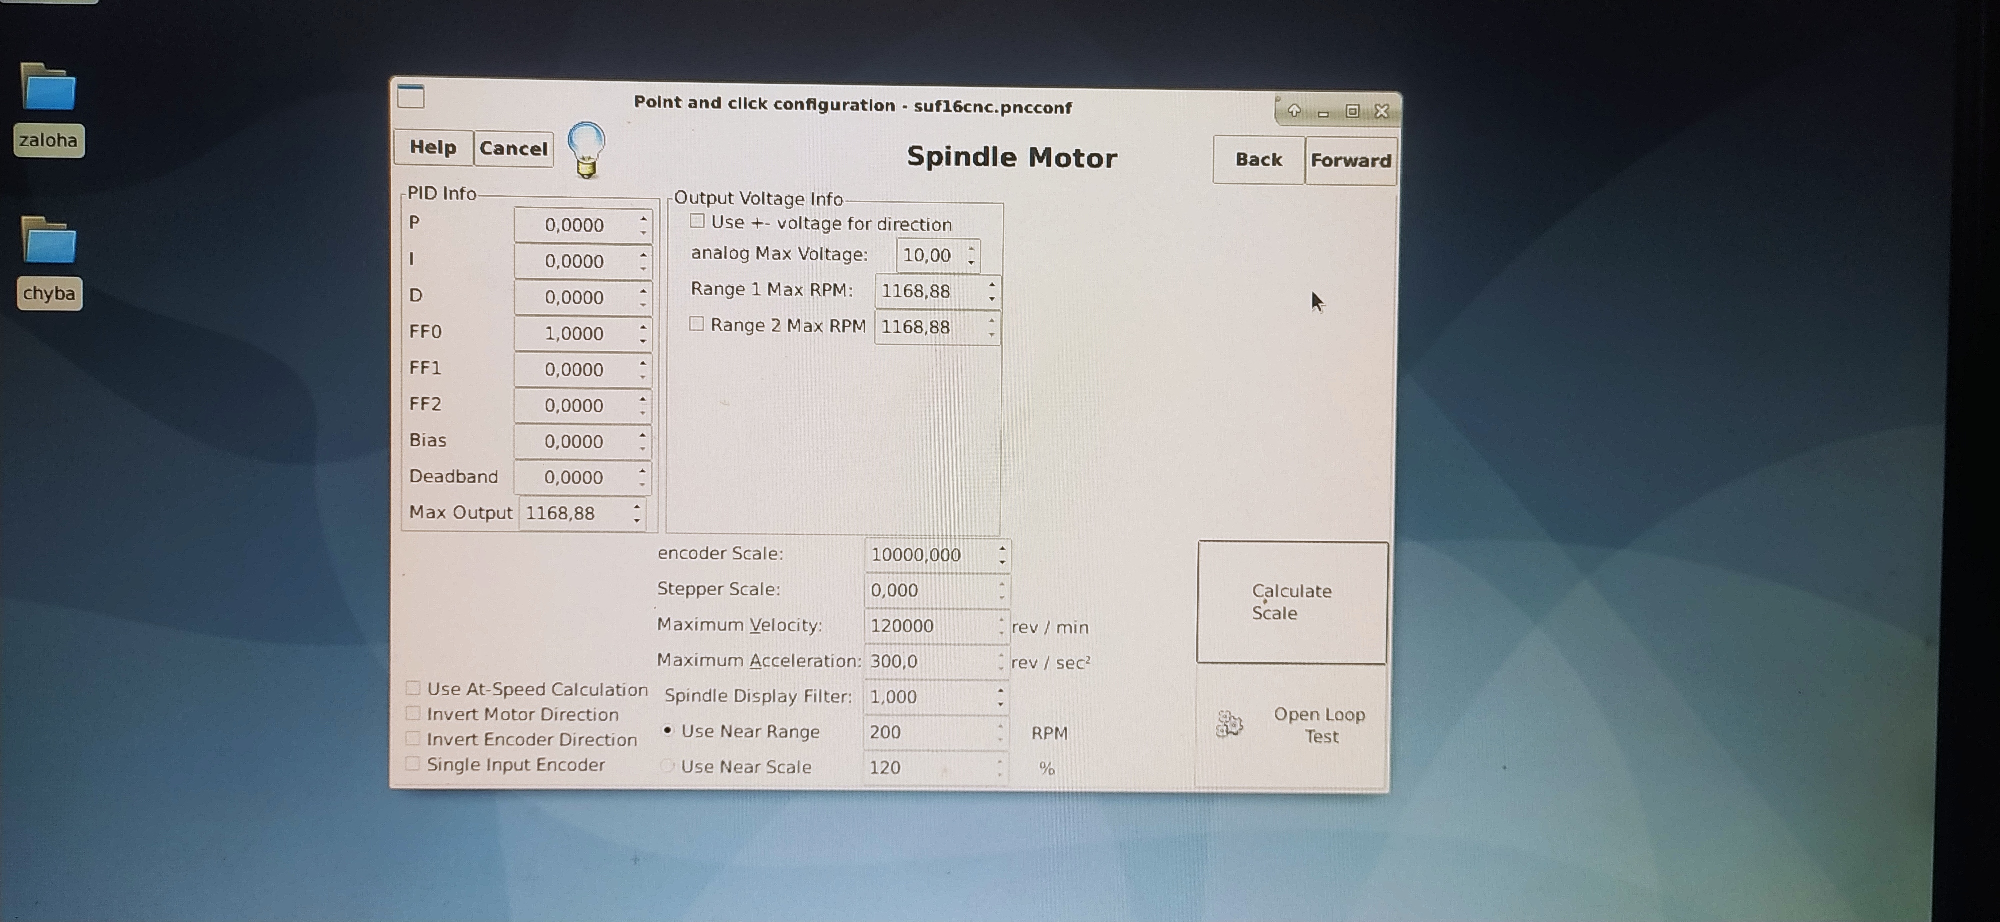
Task: Go Back to previous page
Action: (1258, 160)
